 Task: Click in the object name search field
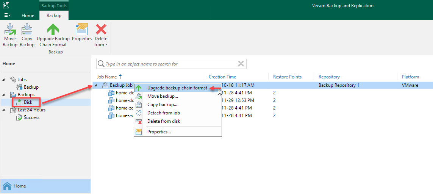[170, 64]
